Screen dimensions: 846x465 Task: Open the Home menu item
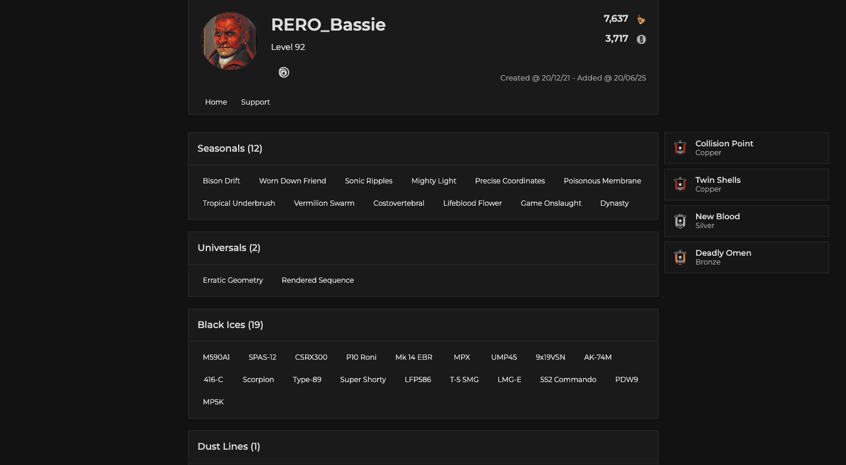[216, 102]
